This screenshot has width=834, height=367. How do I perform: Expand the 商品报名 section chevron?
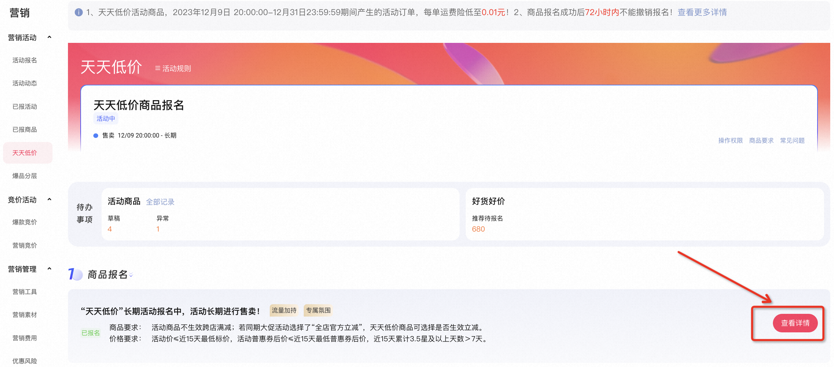pyautogui.click(x=131, y=275)
